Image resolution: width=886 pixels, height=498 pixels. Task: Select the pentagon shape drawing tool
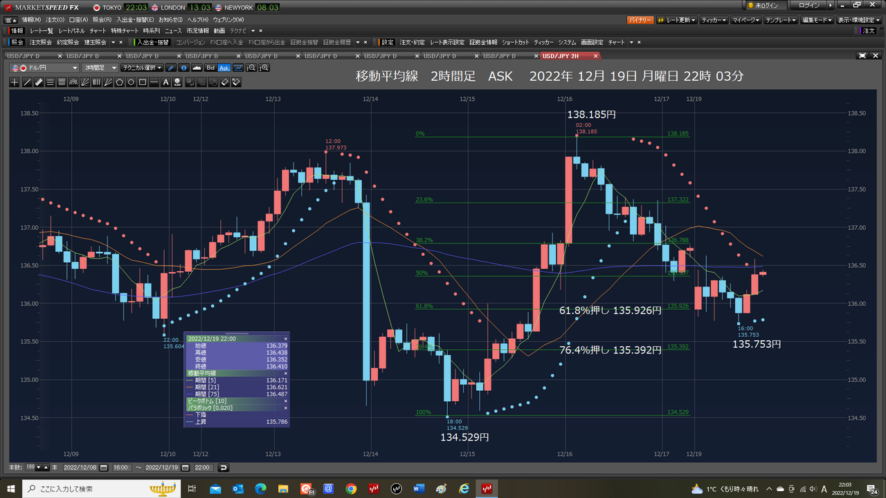[119, 82]
